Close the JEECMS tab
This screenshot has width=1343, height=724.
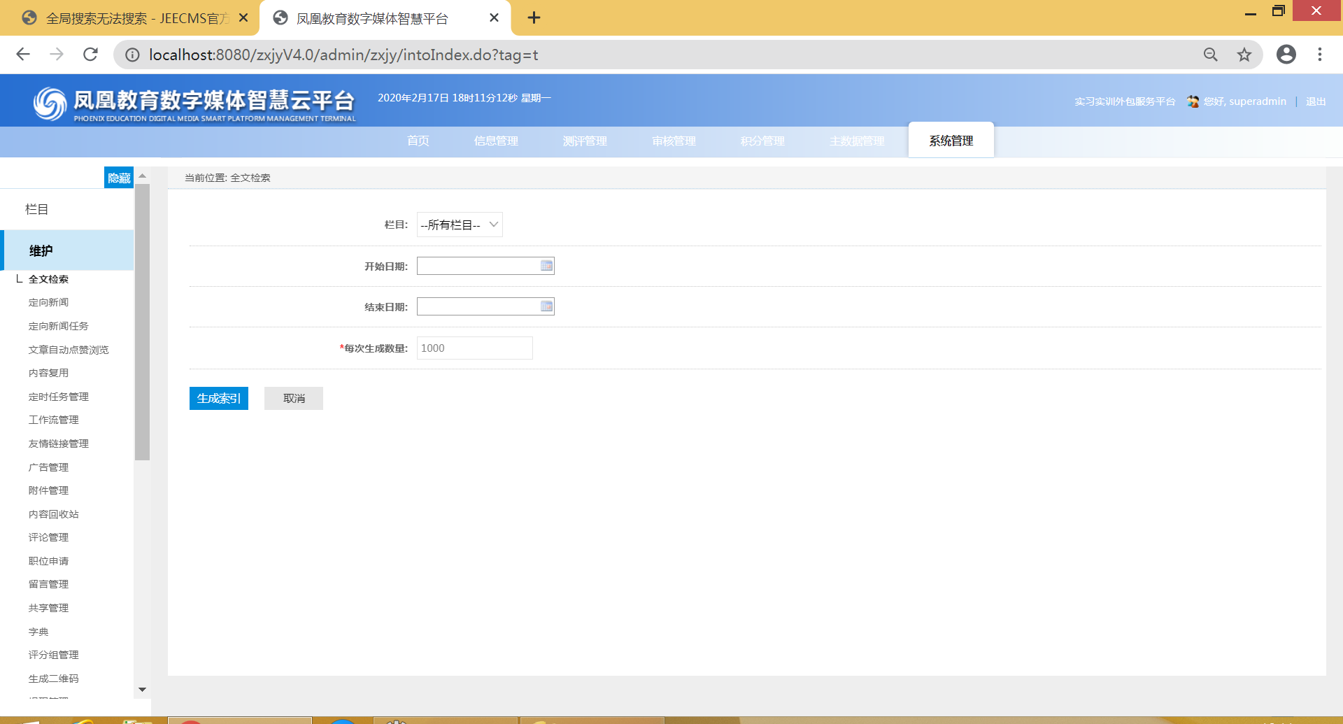243,18
